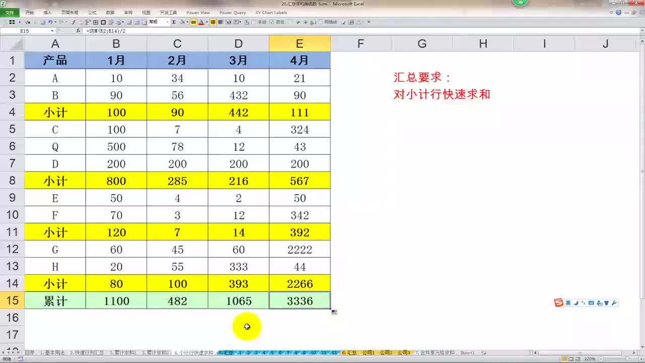Switch to Page Layout view icon
The width and height of the screenshot is (645, 363).
[572, 359]
